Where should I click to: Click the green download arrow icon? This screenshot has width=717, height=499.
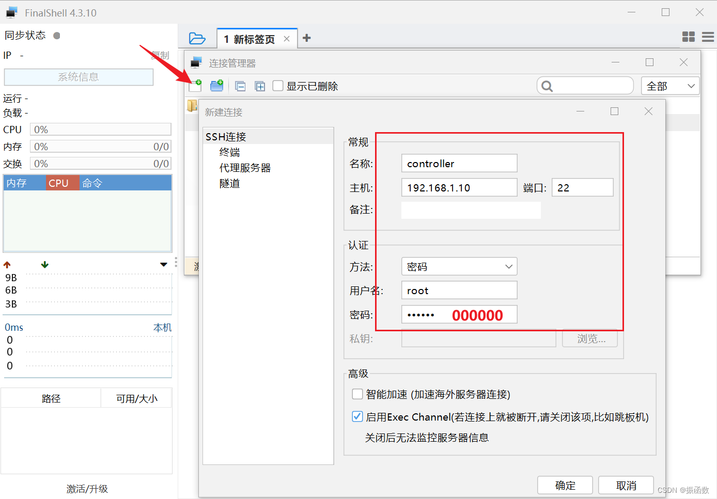tap(45, 265)
